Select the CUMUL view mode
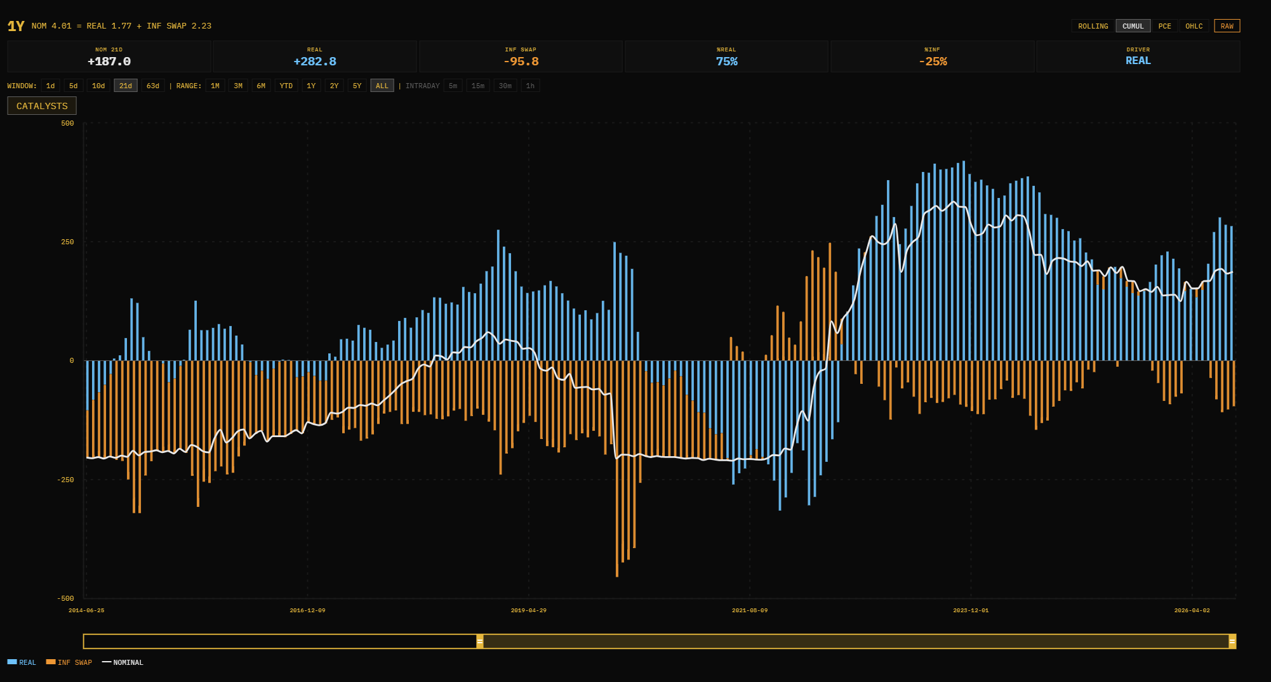Image resolution: width=1271 pixels, height=682 pixels. 1133,26
